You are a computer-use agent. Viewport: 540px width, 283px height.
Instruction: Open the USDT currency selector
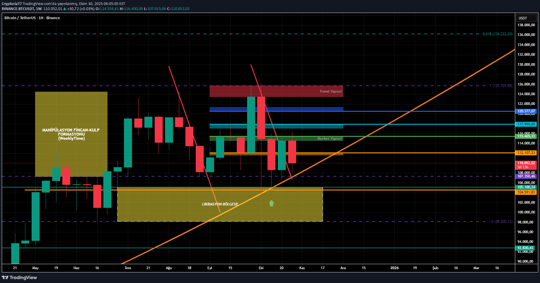526,18
